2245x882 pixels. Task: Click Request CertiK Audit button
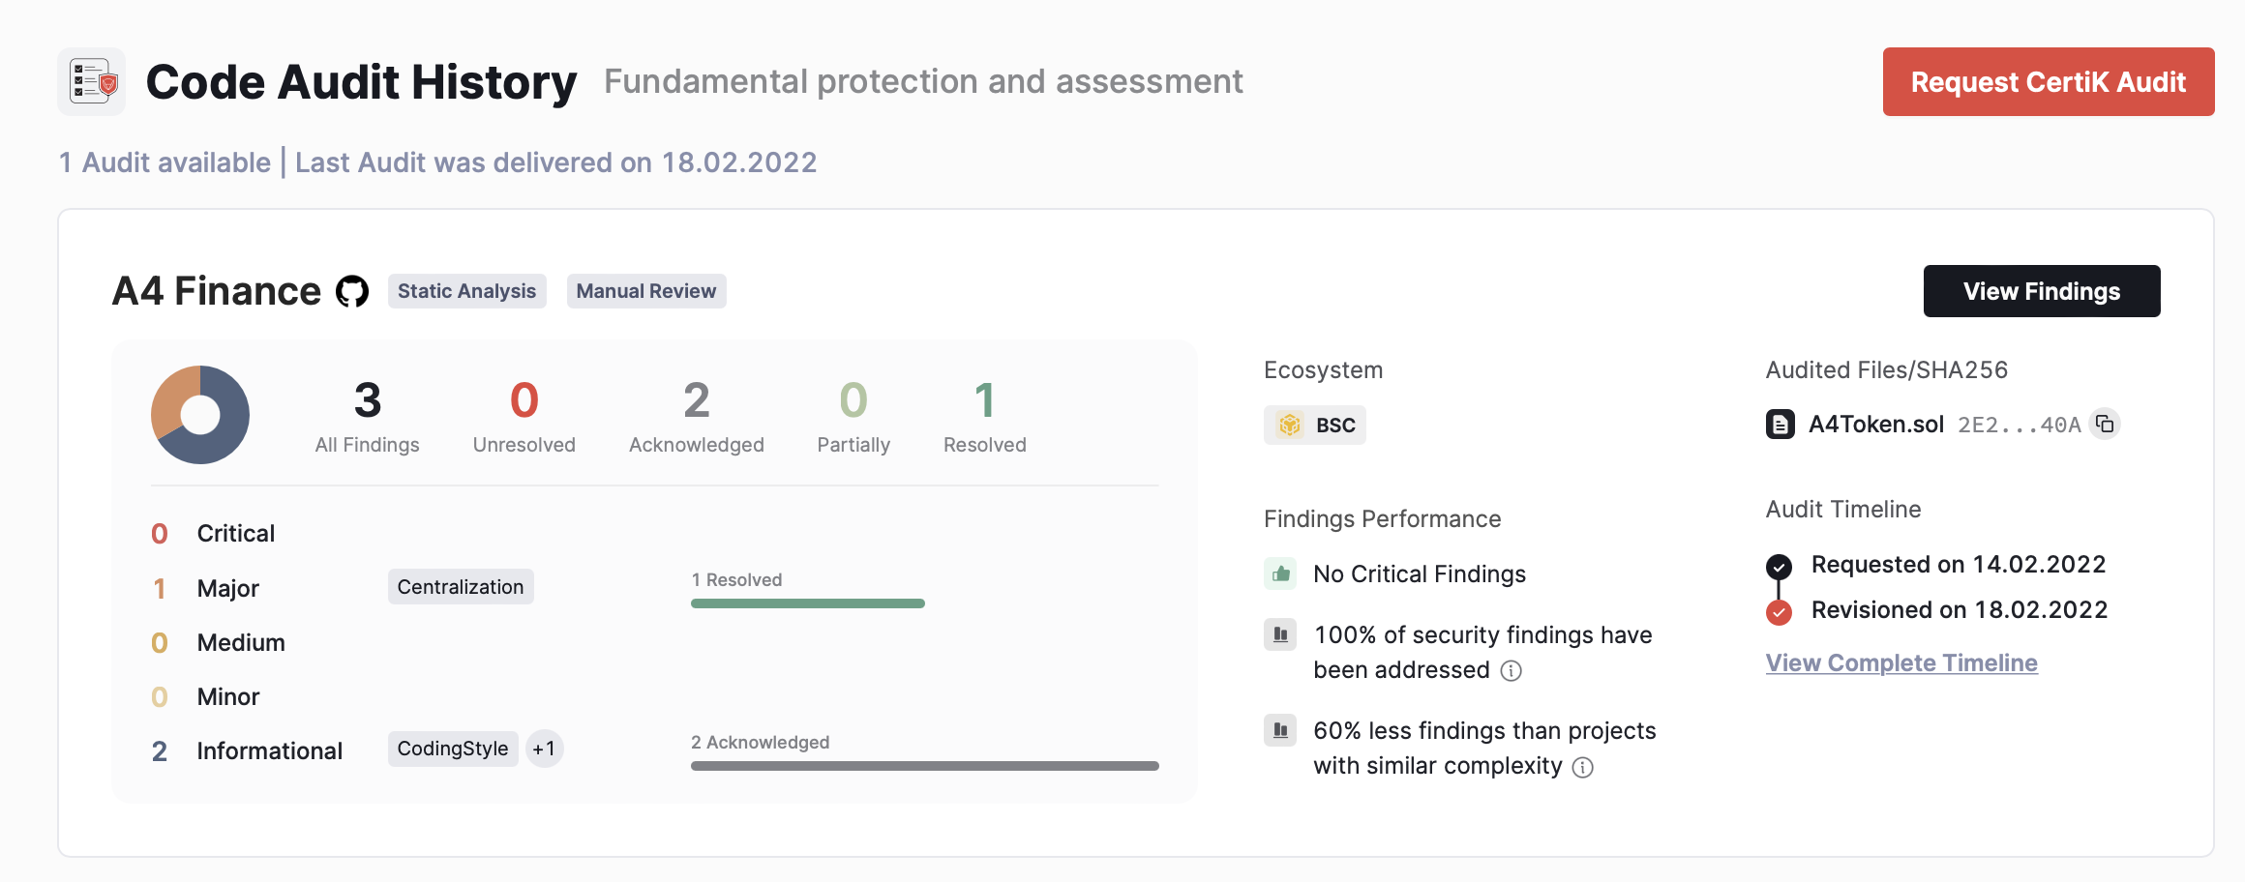click(x=2049, y=82)
